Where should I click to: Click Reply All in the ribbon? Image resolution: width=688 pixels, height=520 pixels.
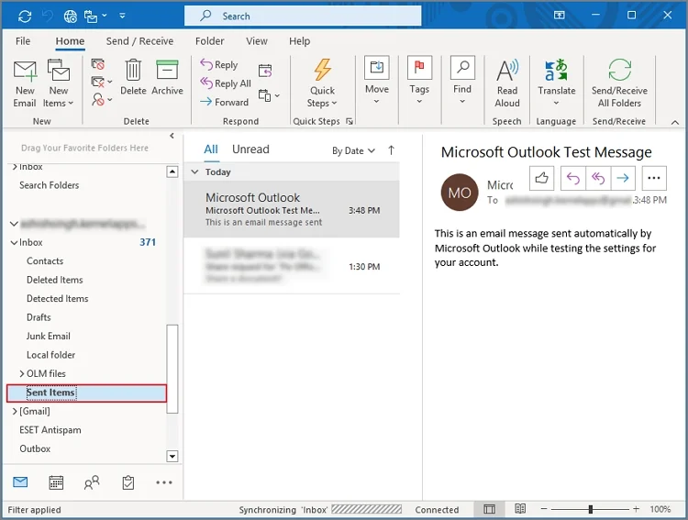[x=226, y=83]
